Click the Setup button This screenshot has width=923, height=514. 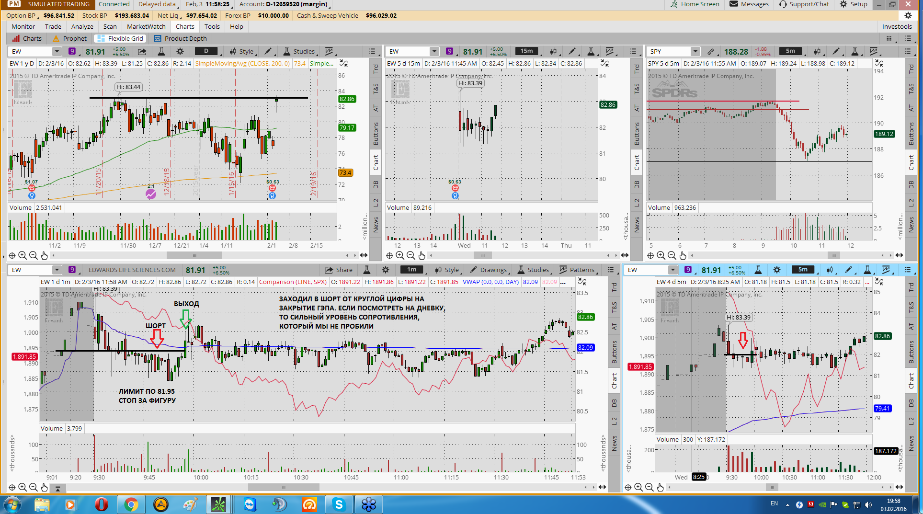(x=854, y=4)
